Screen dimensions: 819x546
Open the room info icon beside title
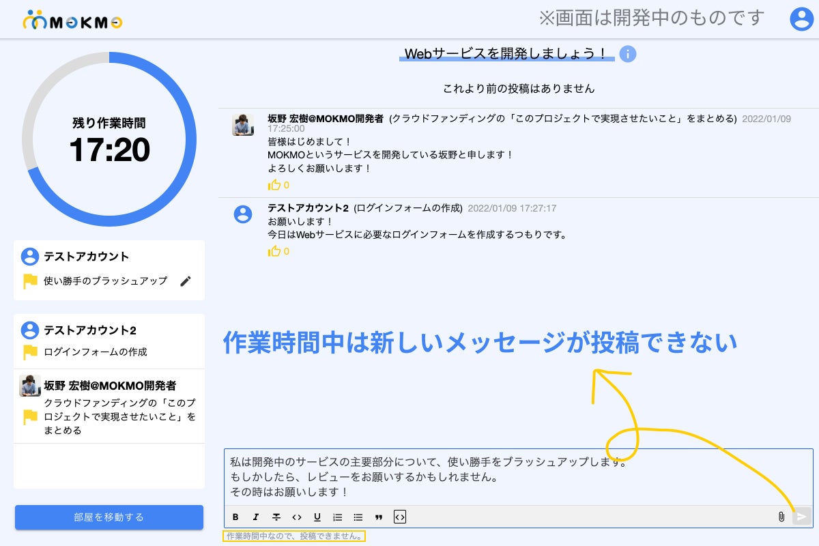coord(628,54)
